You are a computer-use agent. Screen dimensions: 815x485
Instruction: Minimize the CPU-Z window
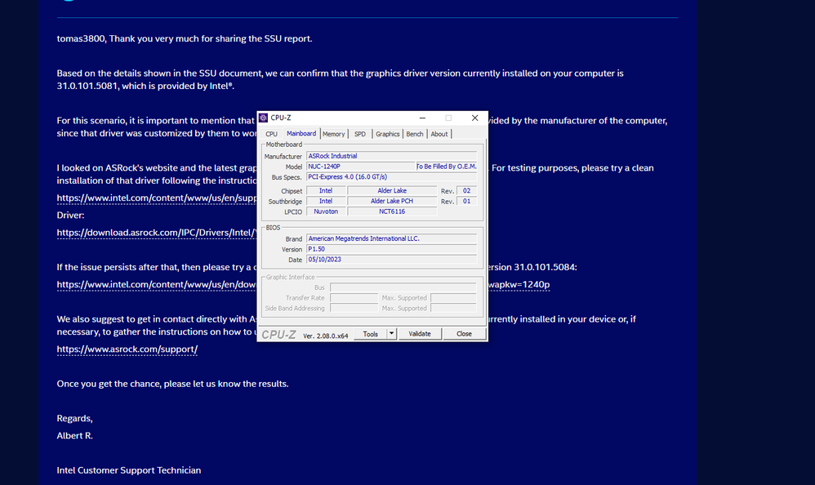coord(422,118)
